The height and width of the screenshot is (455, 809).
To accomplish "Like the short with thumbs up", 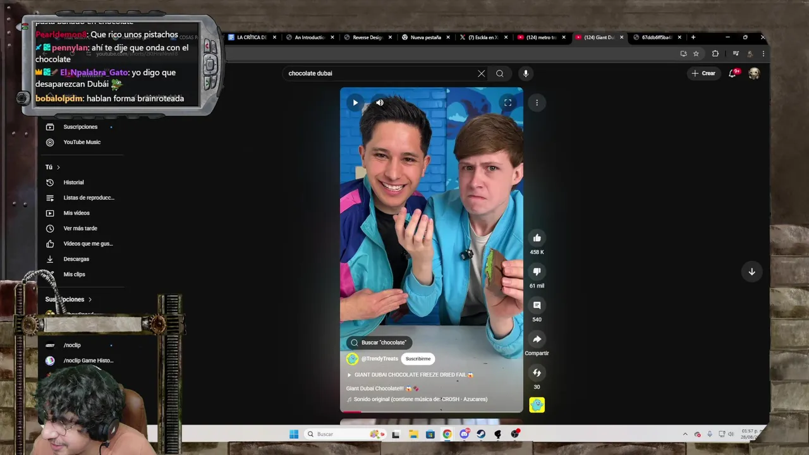I will click(x=537, y=238).
